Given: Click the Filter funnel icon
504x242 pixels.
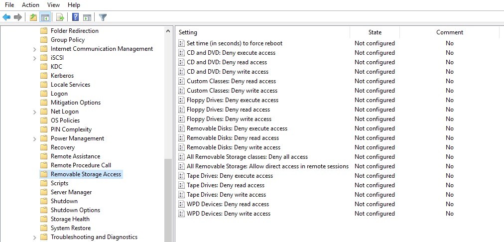Looking at the screenshot, I should (x=103, y=17).
